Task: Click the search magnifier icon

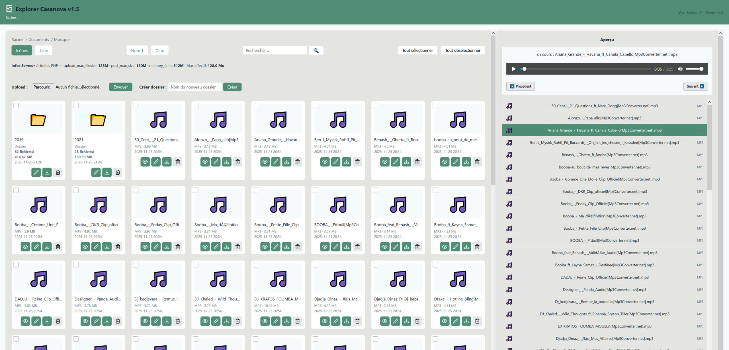Action: tap(316, 50)
